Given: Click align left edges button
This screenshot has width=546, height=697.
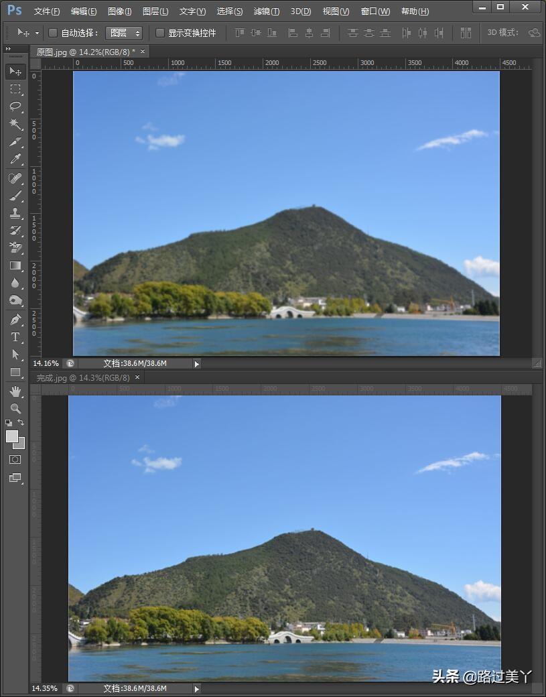Looking at the screenshot, I should (293, 33).
